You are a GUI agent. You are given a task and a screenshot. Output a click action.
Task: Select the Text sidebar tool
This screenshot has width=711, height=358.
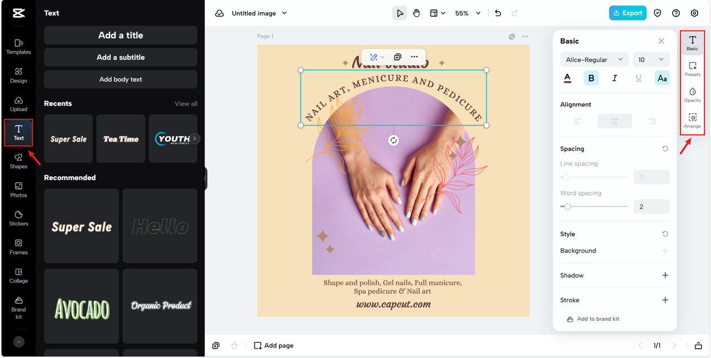(18, 132)
